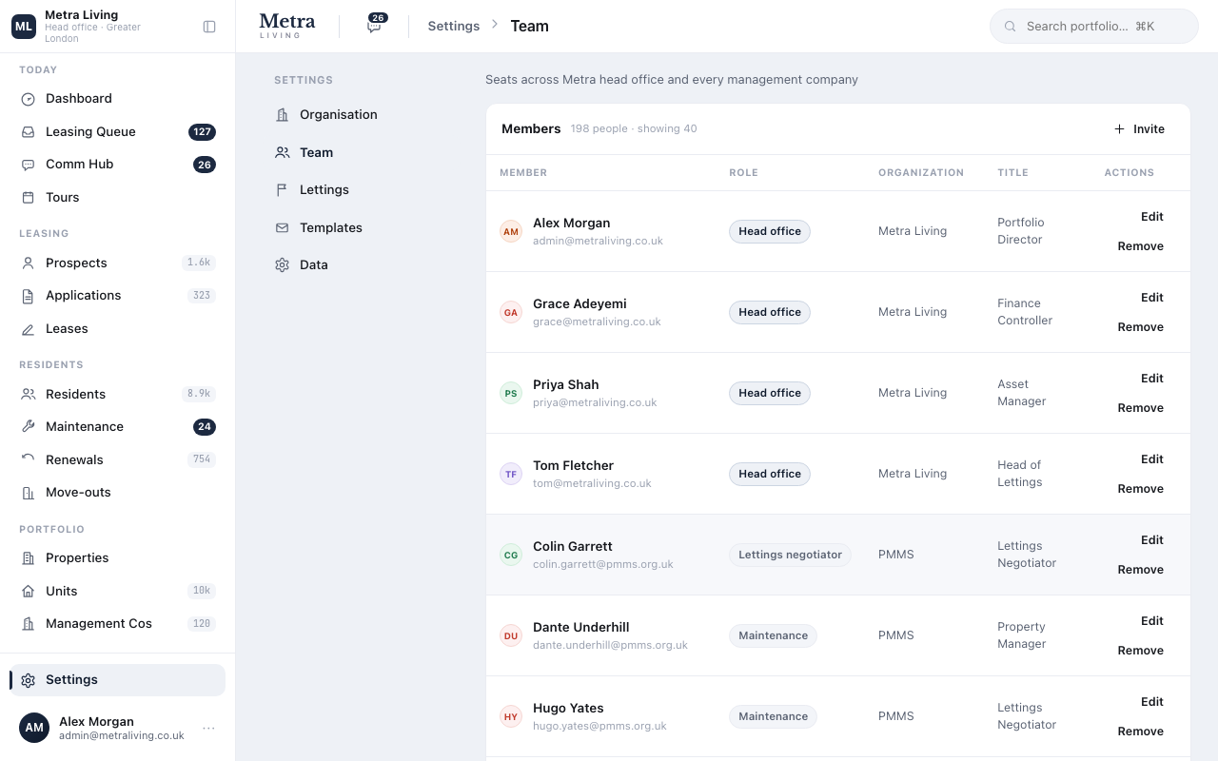Click the ML workspace logo badge

[24, 27]
